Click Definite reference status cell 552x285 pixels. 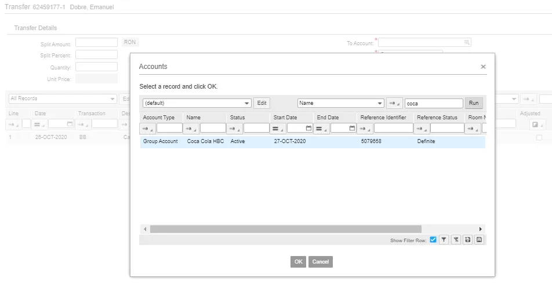click(x=426, y=141)
